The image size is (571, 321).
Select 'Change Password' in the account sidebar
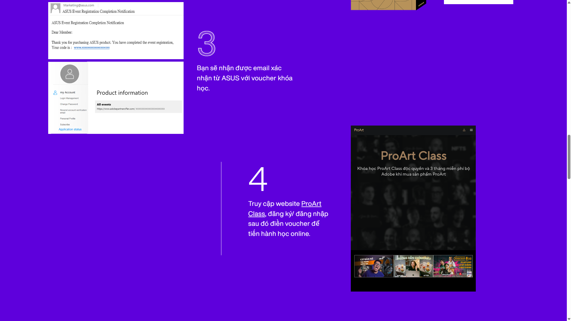pos(69,104)
